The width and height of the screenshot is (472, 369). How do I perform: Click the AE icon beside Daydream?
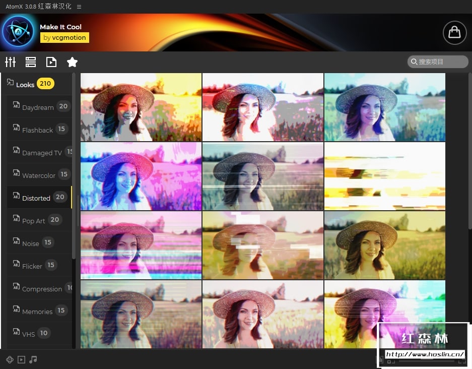[x=16, y=105]
